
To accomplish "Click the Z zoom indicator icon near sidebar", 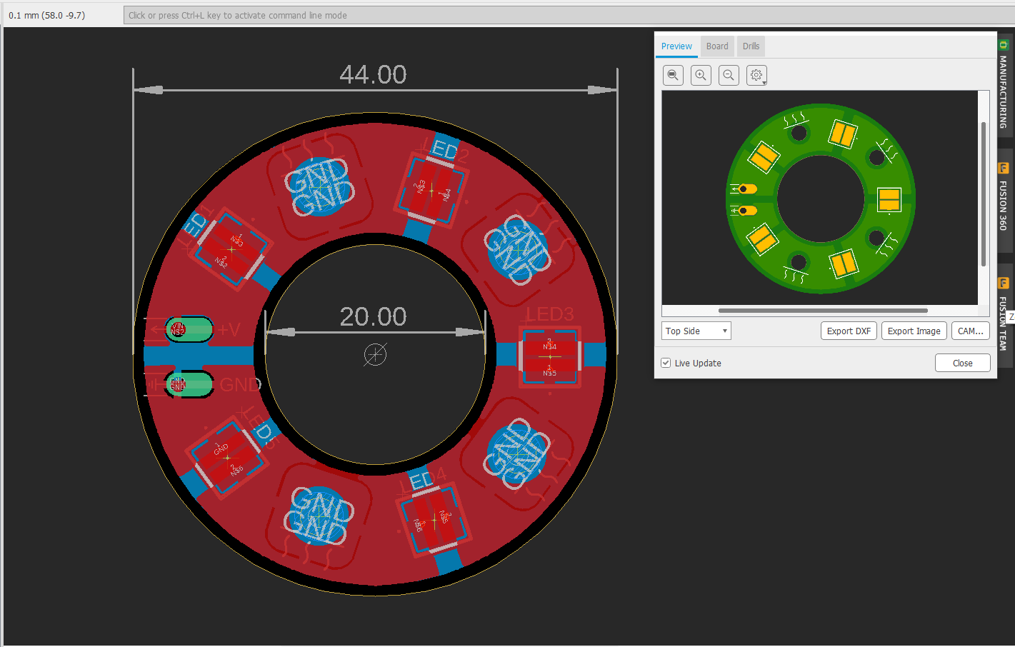I will (1012, 316).
